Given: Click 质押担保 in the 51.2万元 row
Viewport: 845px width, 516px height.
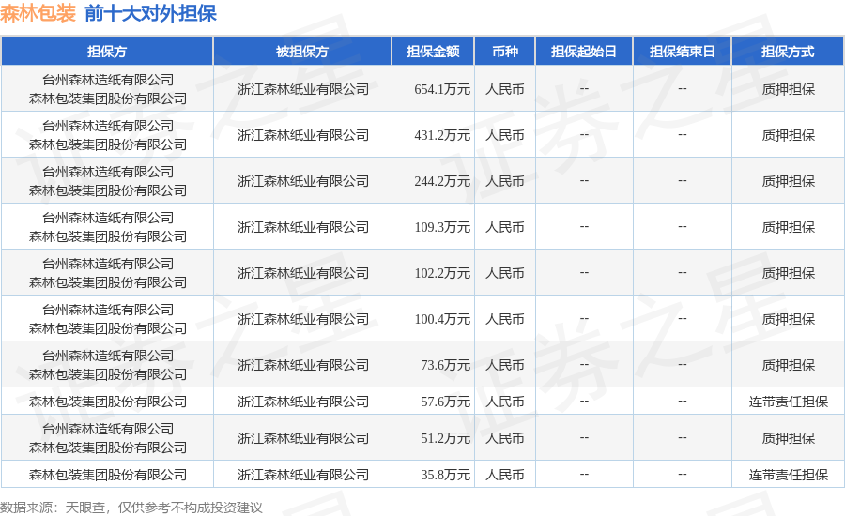Looking at the screenshot, I should [x=788, y=438].
